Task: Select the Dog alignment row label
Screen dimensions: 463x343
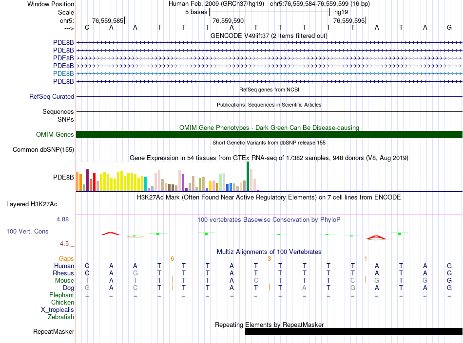Action: tap(68, 288)
